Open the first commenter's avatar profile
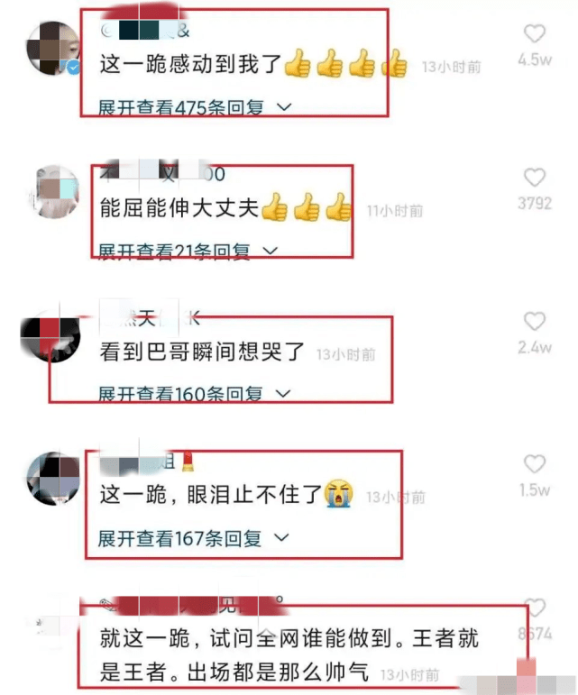The width and height of the screenshot is (578, 695). pyautogui.click(x=52, y=48)
